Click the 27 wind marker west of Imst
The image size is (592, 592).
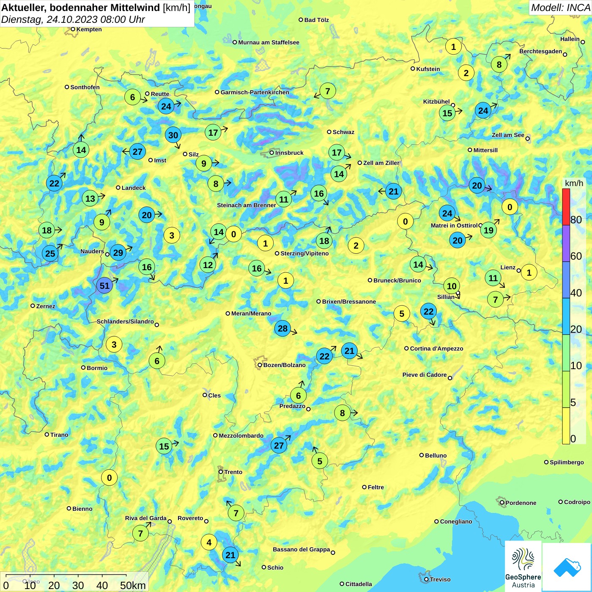(137, 151)
